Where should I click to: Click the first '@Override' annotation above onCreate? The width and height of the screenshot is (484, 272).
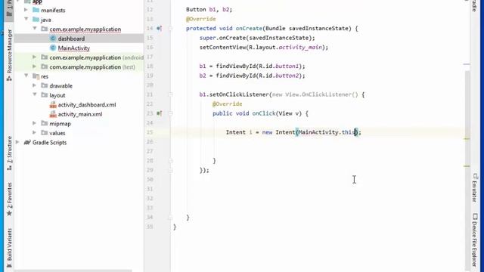(x=200, y=19)
